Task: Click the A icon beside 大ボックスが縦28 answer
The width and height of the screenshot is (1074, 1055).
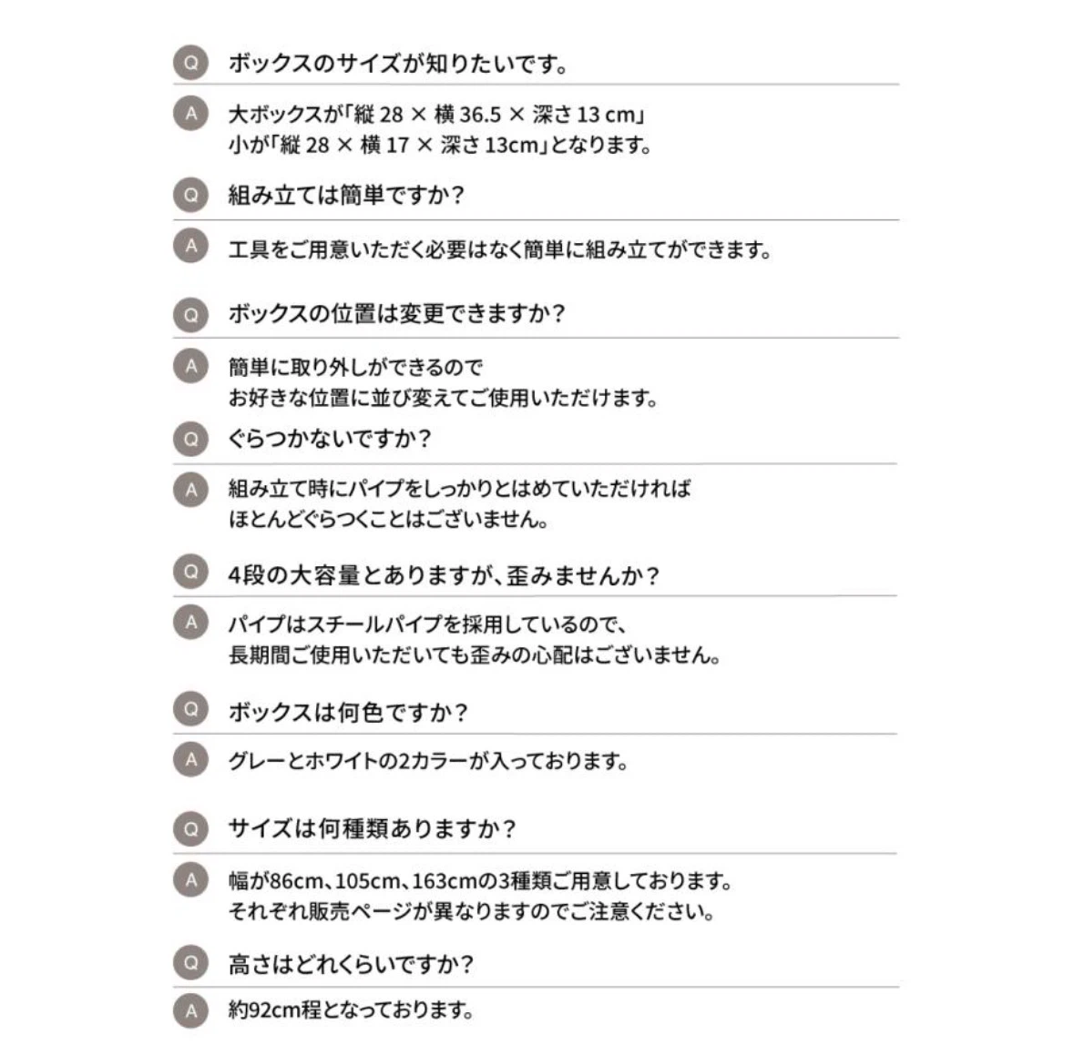Action: [190, 114]
